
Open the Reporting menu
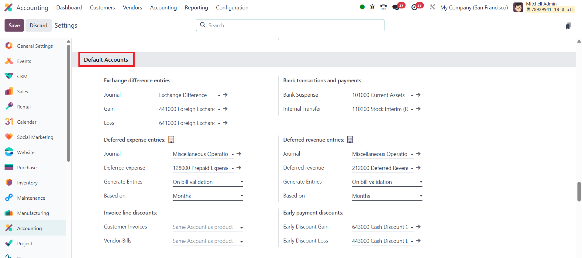pyautogui.click(x=196, y=8)
